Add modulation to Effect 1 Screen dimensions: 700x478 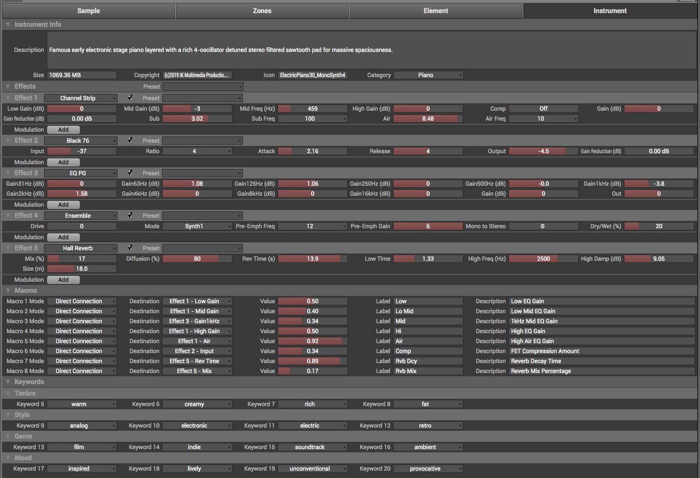63,130
